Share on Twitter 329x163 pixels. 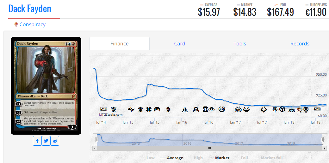tap(46, 141)
